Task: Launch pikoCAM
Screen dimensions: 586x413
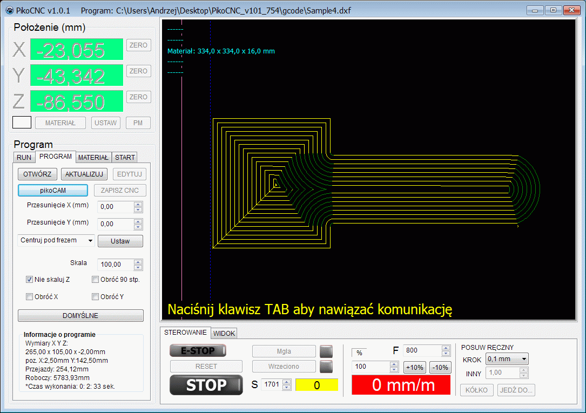Action: 53,191
